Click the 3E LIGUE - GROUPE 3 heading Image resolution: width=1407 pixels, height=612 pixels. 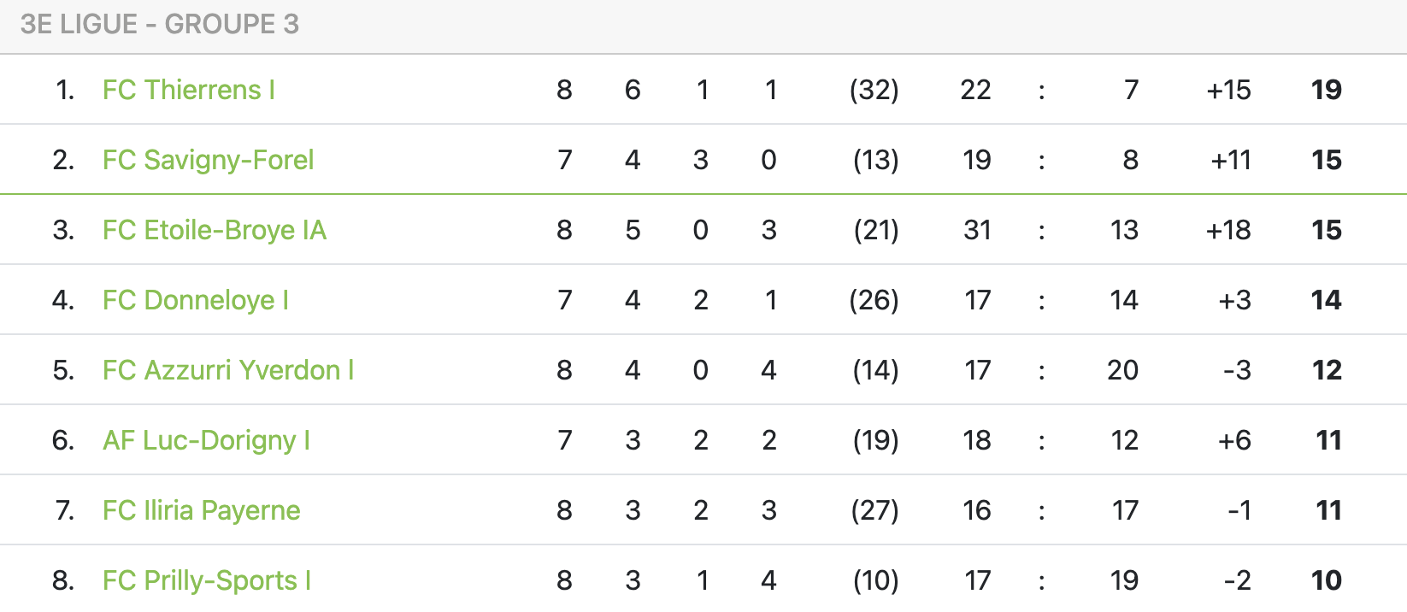tap(160, 24)
